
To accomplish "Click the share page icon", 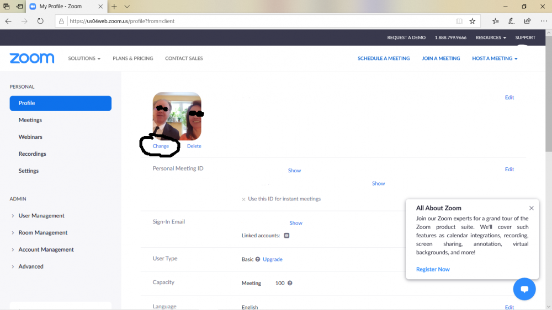I will 527,21.
